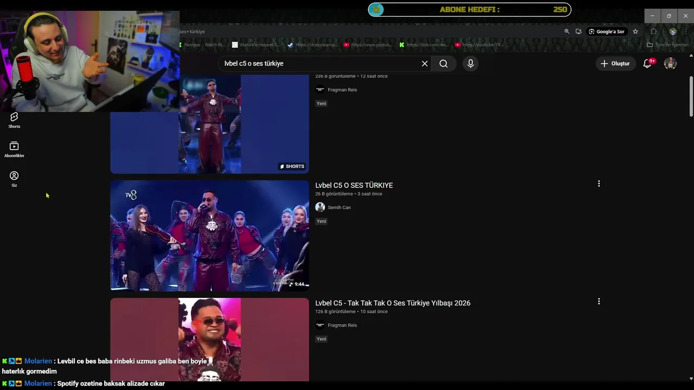Open the Semih Can channel name
The width and height of the screenshot is (694, 390).
point(339,207)
